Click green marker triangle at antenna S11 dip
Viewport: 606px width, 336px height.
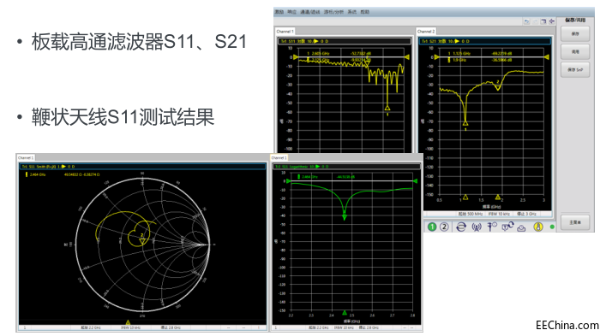[x=345, y=218]
